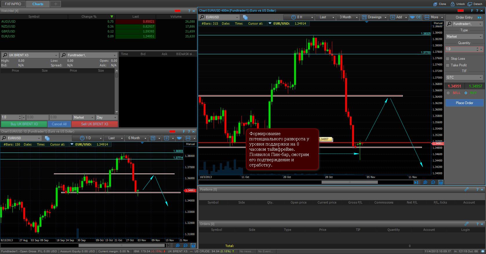Select the BUY radio button
Image resolution: width=486 pixels, height=254 pixels.
click(x=466, y=93)
